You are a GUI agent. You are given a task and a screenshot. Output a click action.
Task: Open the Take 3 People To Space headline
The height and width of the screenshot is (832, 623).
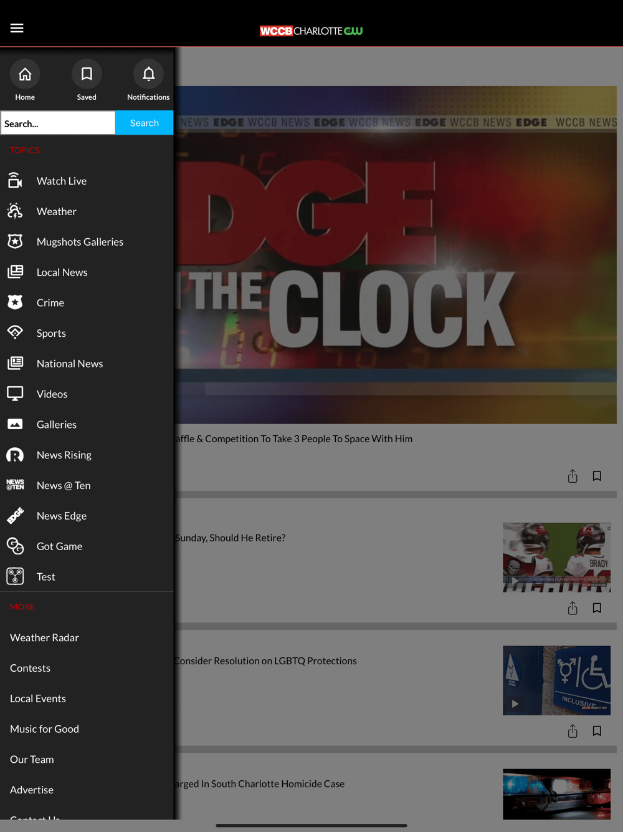click(293, 438)
